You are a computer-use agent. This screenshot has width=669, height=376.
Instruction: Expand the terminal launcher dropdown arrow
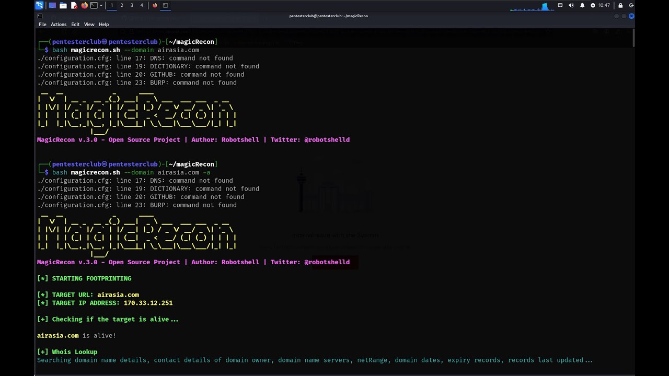(x=101, y=5)
